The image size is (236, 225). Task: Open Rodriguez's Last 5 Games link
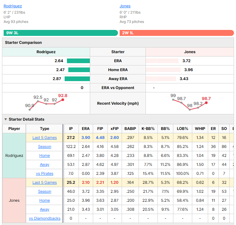pos(44,138)
